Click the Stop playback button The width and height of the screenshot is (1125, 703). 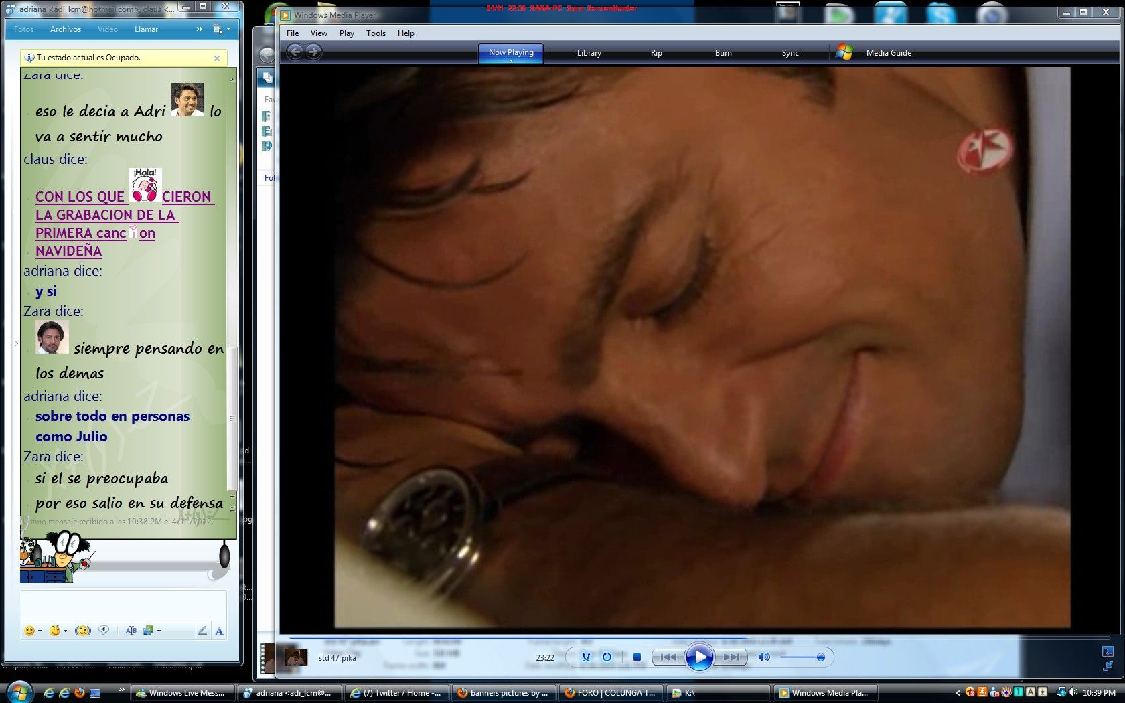tap(637, 657)
